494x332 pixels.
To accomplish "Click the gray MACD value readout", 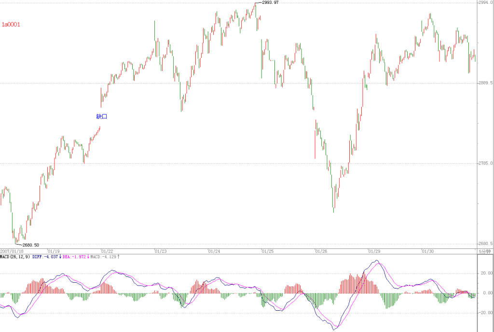I will (x=105, y=257).
